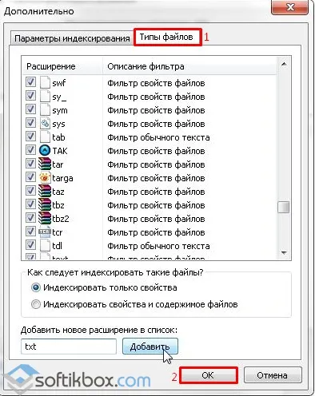This screenshot has width=315, height=396.
Task: Select the 'tab' extension name
Action: (x=58, y=137)
